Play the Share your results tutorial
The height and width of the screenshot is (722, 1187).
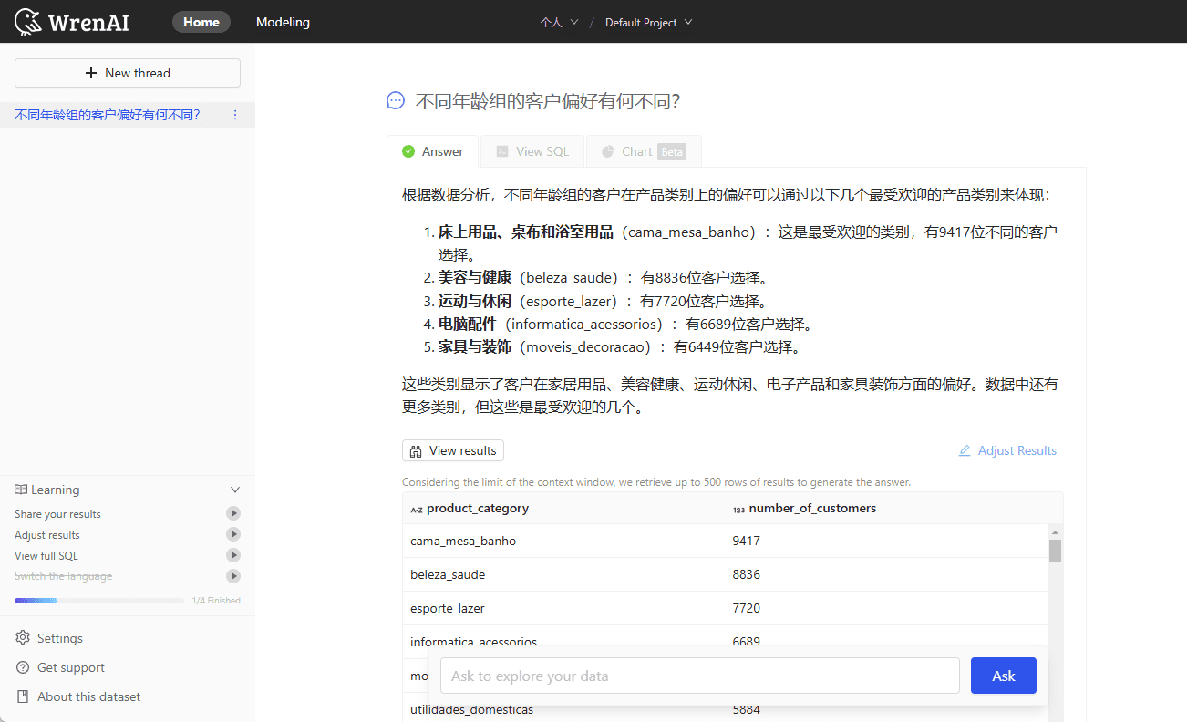click(x=233, y=513)
